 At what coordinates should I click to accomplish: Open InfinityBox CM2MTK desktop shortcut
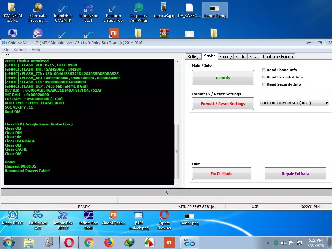63,13
